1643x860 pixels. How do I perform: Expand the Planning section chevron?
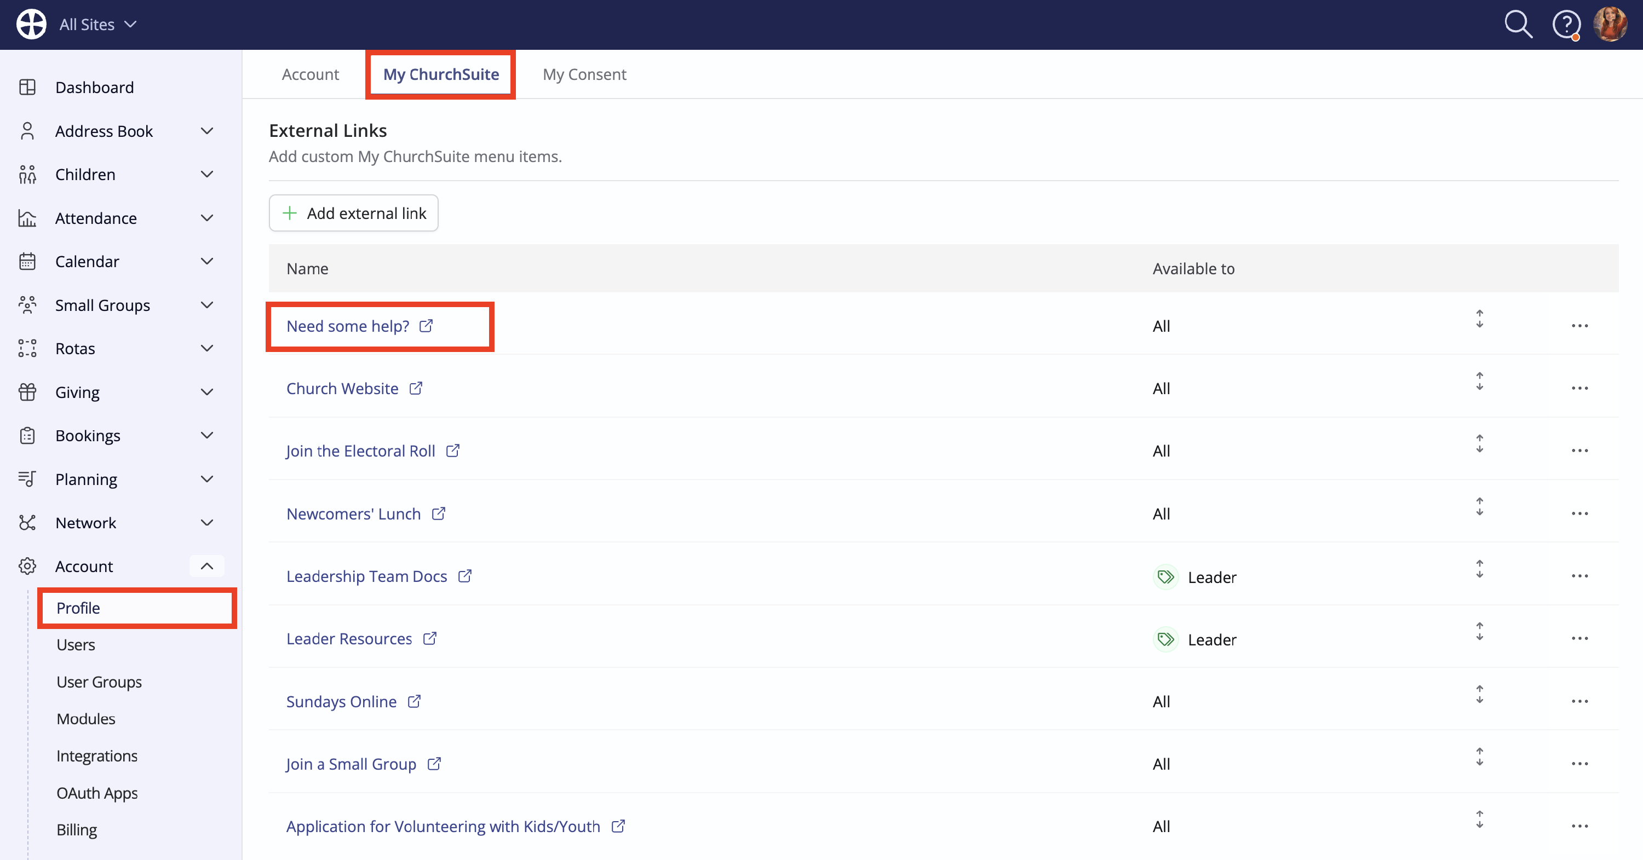point(206,479)
